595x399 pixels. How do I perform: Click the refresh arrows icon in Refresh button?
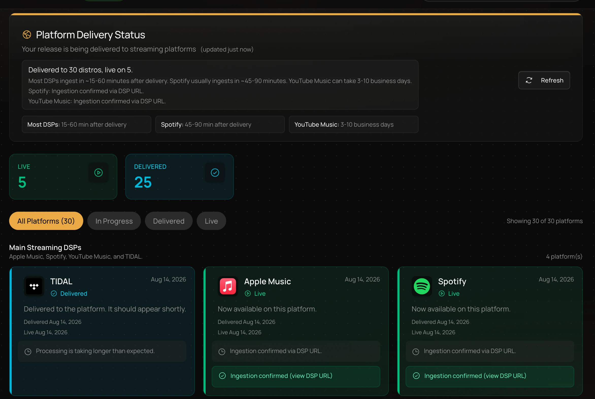(x=529, y=80)
